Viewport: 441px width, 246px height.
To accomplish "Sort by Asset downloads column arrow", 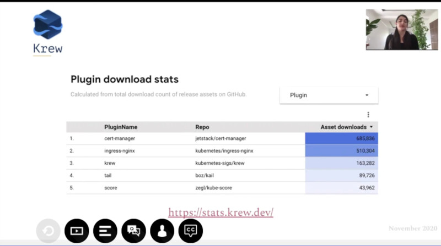I will [x=371, y=127].
